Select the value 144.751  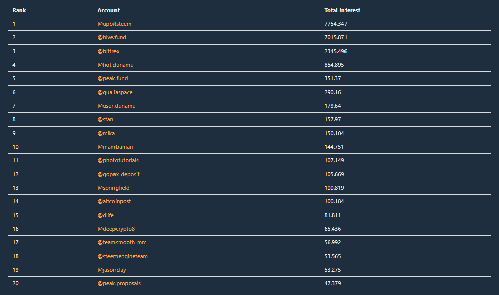coord(334,147)
